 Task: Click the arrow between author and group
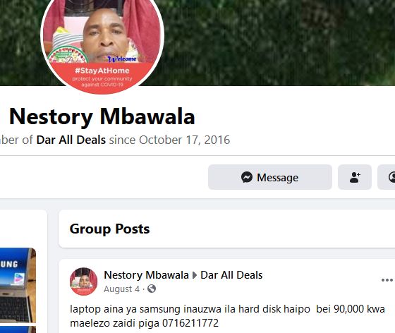[195, 275]
